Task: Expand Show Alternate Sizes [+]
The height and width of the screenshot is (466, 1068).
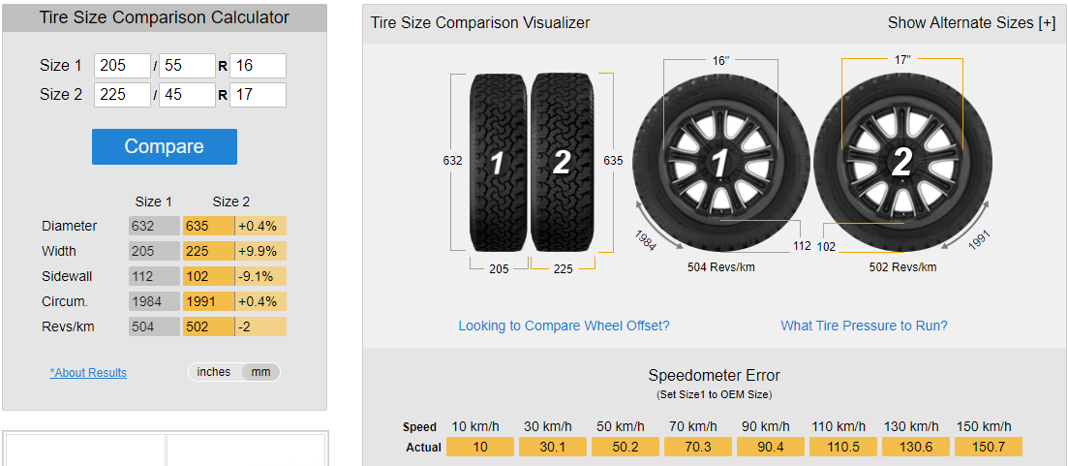Action: [x=971, y=22]
